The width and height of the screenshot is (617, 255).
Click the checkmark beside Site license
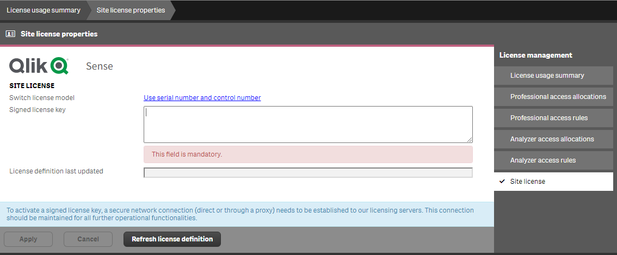click(502, 182)
